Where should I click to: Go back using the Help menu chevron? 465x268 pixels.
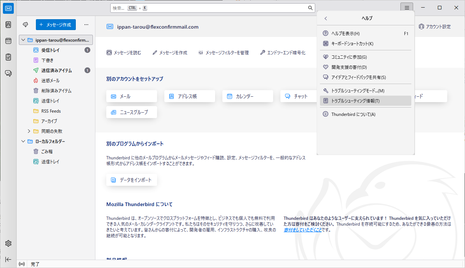(326, 18)
